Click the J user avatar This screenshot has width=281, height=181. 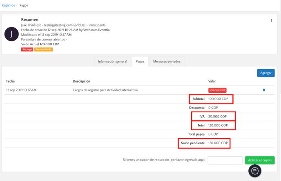(11, 34)
